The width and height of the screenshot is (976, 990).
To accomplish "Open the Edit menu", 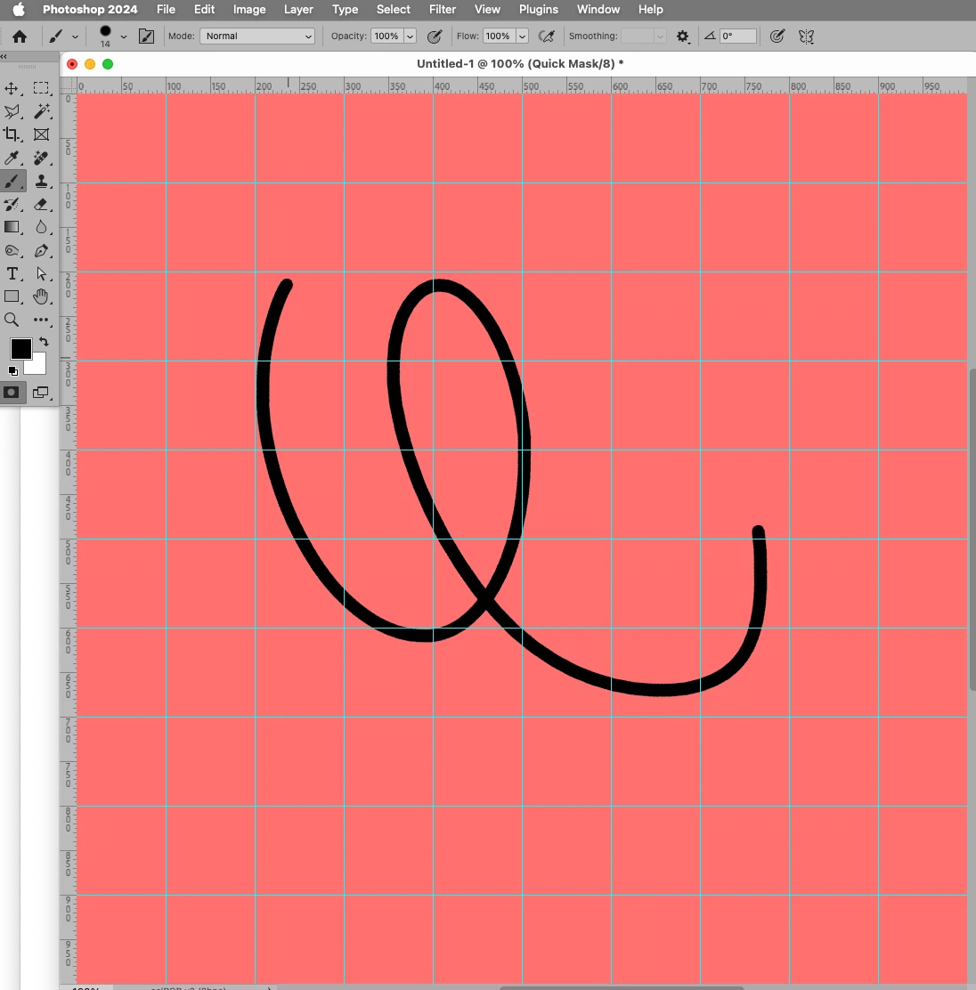I will (204, 10).
